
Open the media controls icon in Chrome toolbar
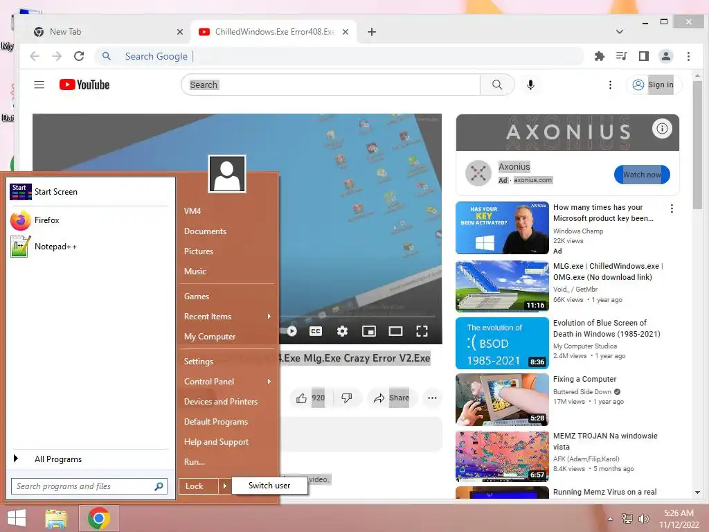pos(621,56)
